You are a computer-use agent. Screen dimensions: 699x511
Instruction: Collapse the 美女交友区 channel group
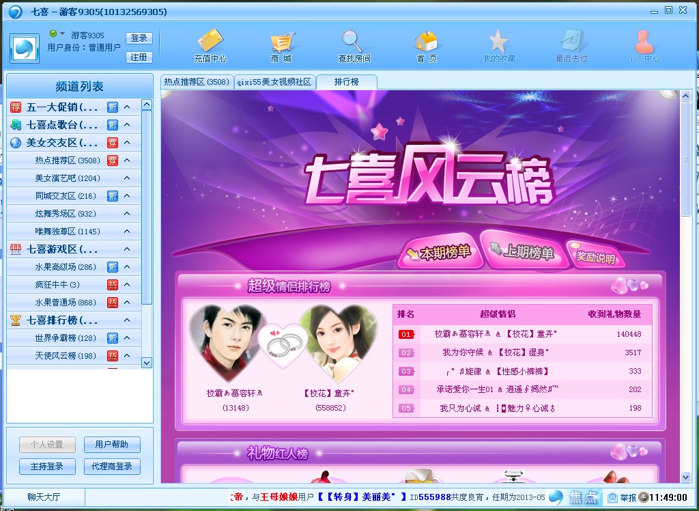pos(127,143)
